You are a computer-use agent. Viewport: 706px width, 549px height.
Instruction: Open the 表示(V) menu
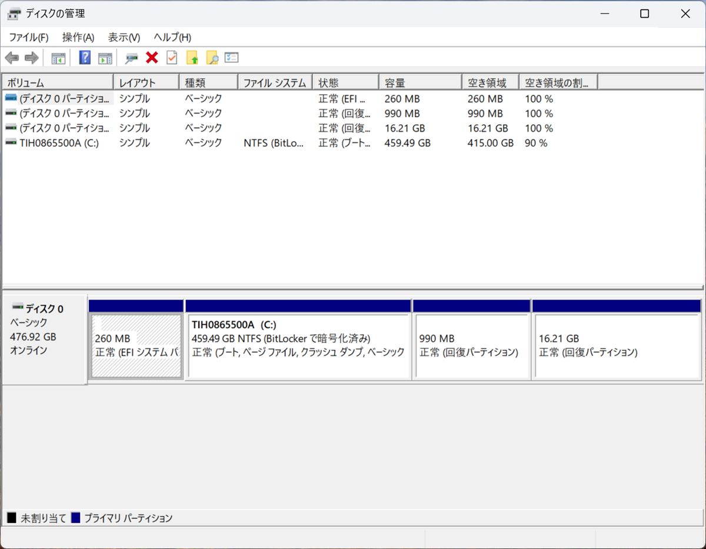pos(124,37)
